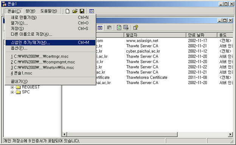Click the SPC folder icon
The width and height of the screenshot is (236, 145).
point(18,92)
